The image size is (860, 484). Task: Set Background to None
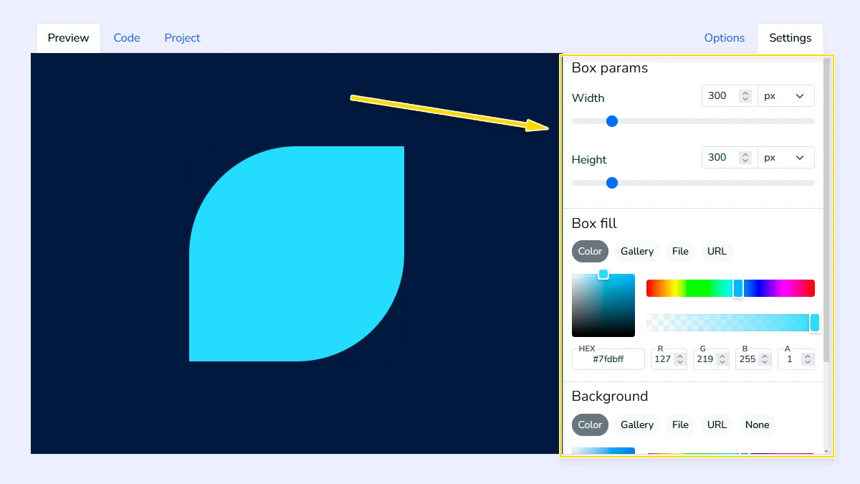click(x=757, y=424)
